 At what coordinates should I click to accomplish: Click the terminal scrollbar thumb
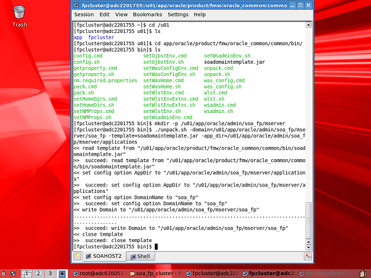tap(308, 220)
